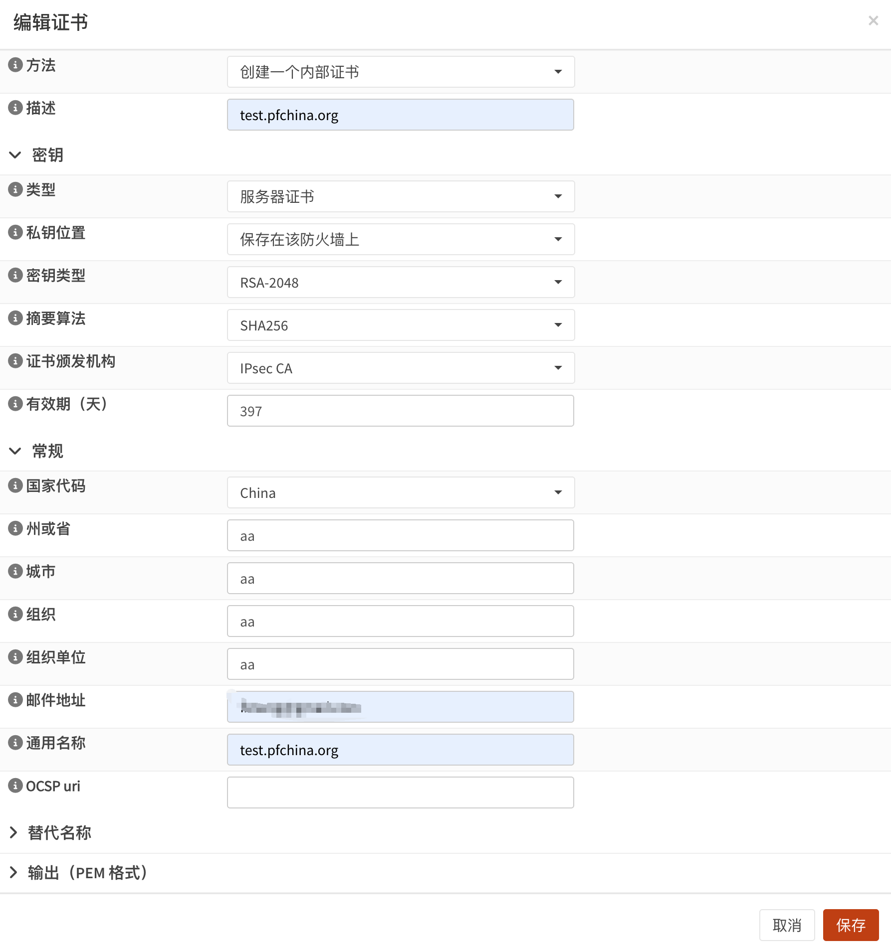The height and width of the screenshot is (951, 891).
Task: Show help for 证书颁发机构 info icon
Action: [x=15, y=361]
